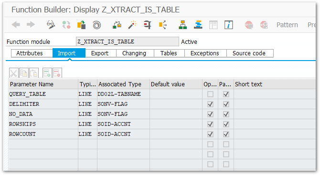Click the Back arrow in toolbar
The height and width of the screenshot is (175, 320).
point(16,25)
